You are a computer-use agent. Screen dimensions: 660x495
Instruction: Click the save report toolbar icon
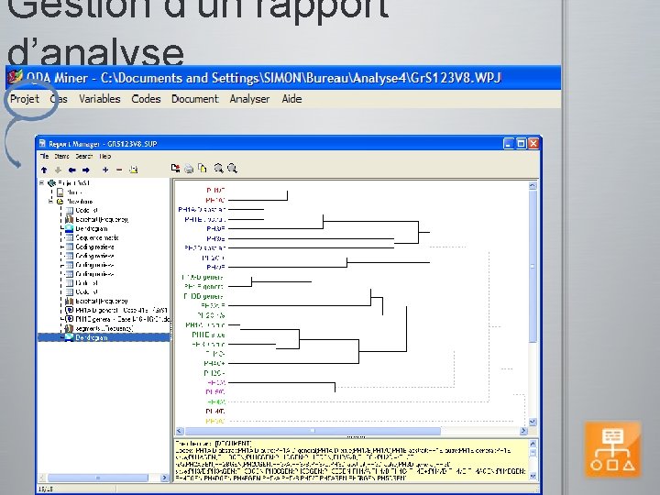134,170
